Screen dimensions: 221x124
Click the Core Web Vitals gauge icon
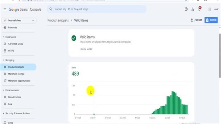pos(5,44)
